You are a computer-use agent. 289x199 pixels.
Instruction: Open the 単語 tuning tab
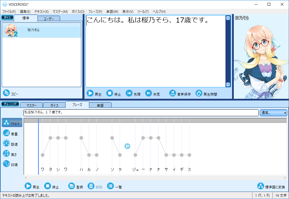point(100,105)
